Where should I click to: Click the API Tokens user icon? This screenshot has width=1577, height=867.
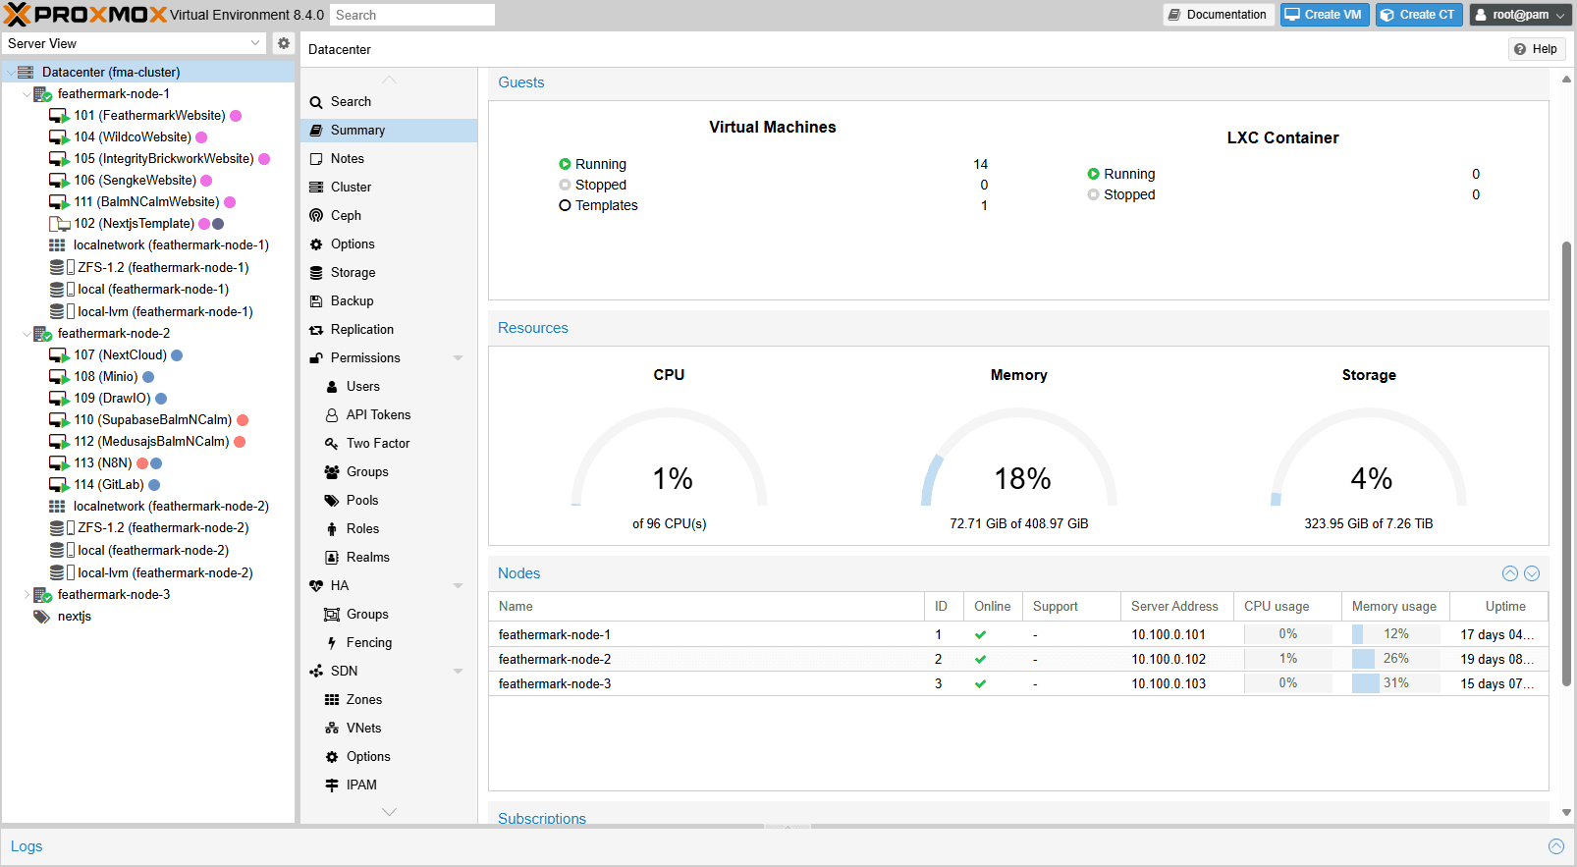point(332,415)
